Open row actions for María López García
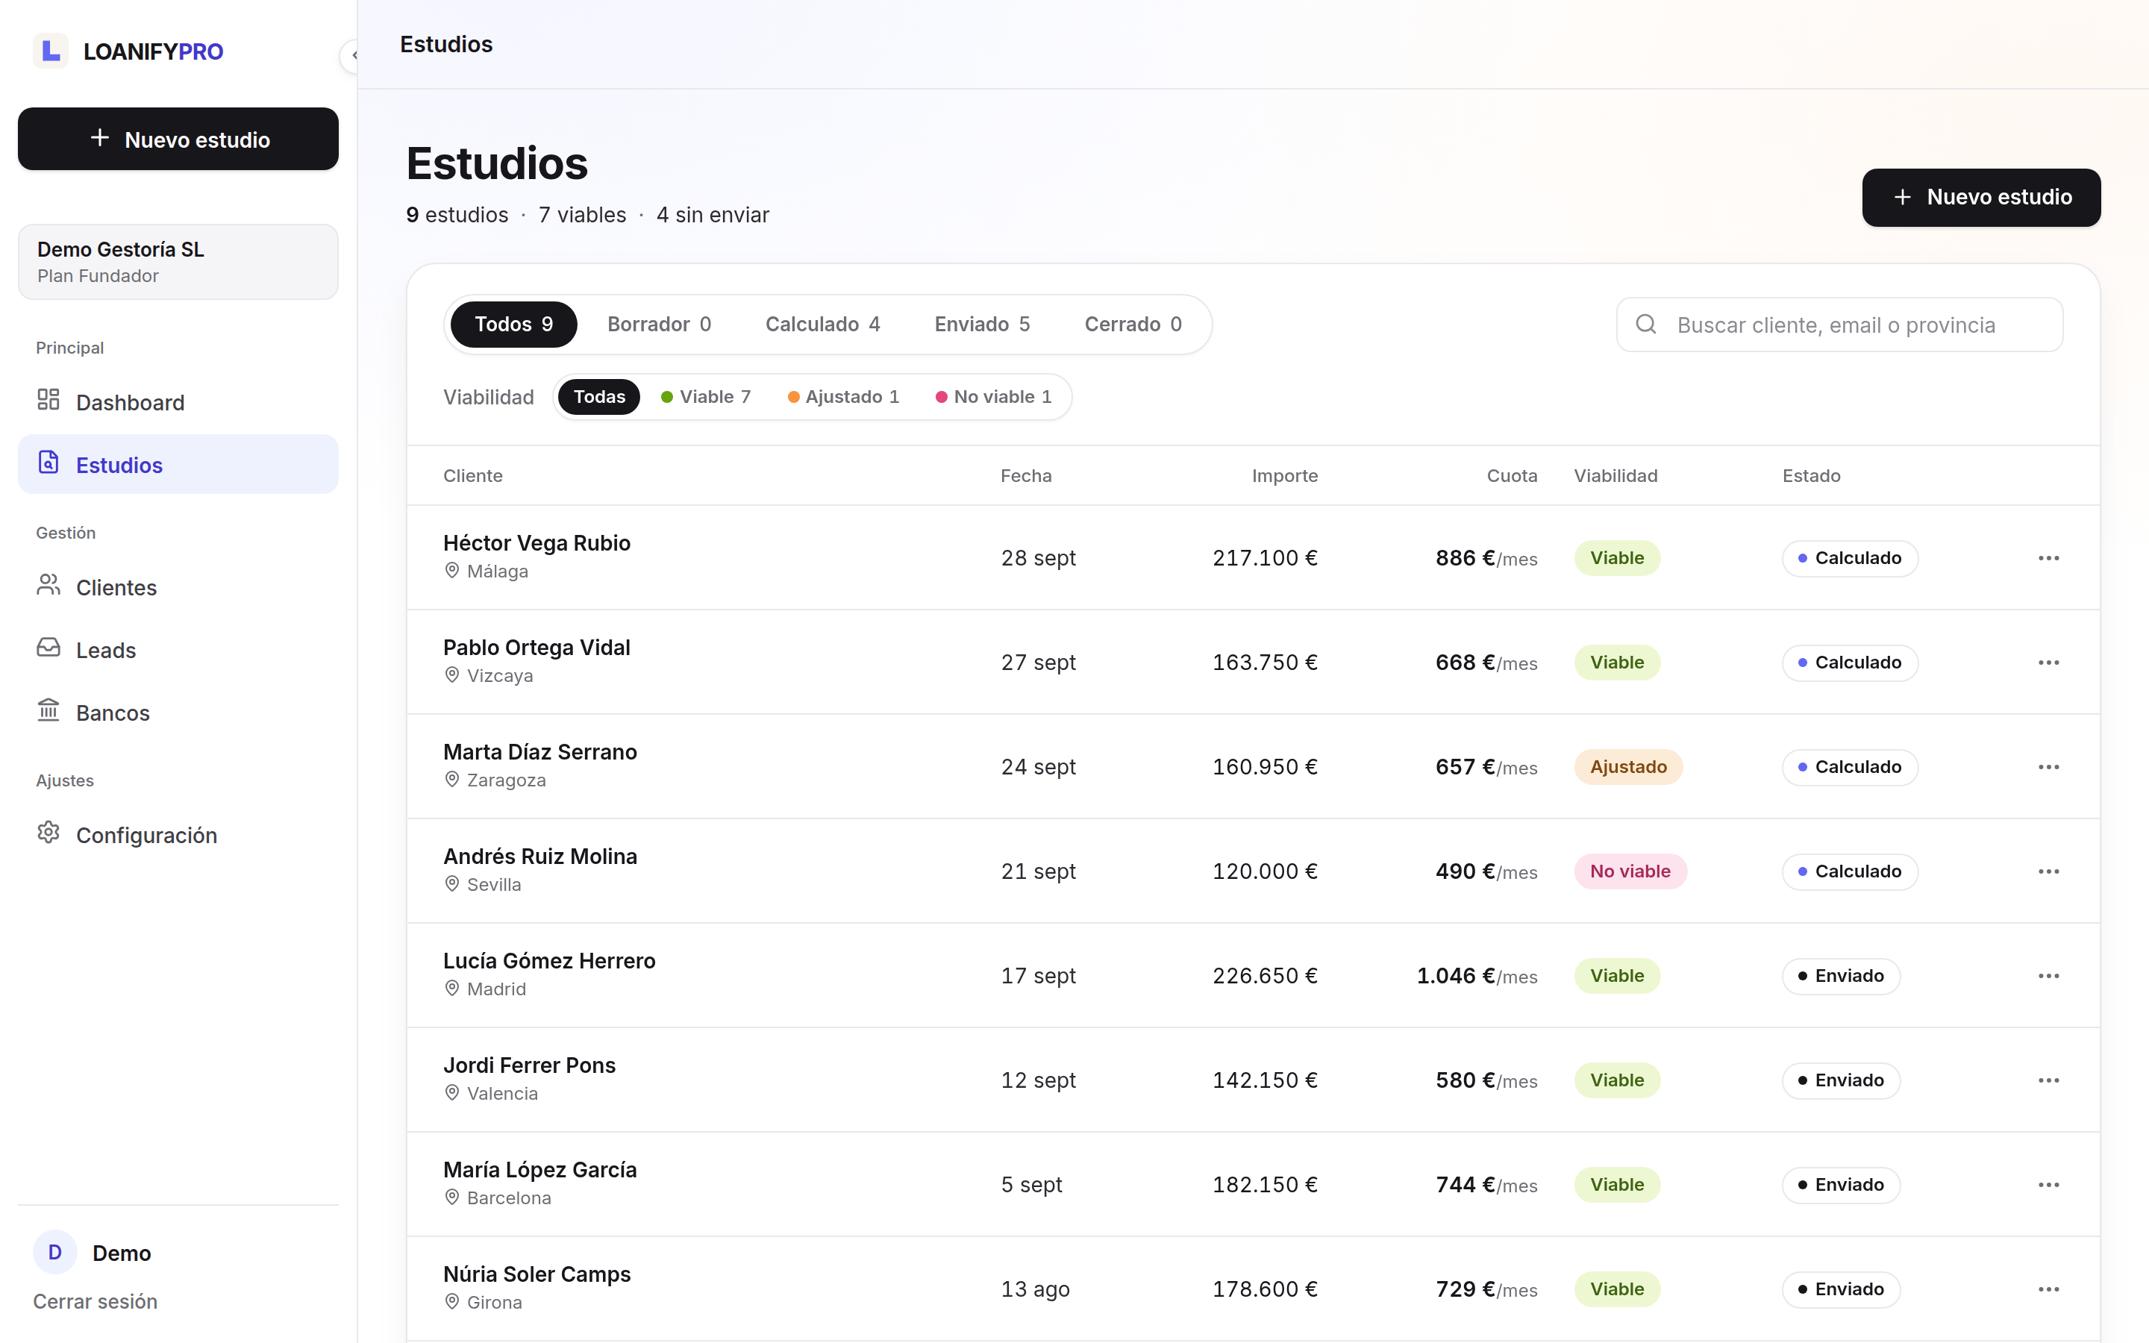Image resolution: width=2149 pixels, height=1343 pixels. click(x=2048, y=1184)
